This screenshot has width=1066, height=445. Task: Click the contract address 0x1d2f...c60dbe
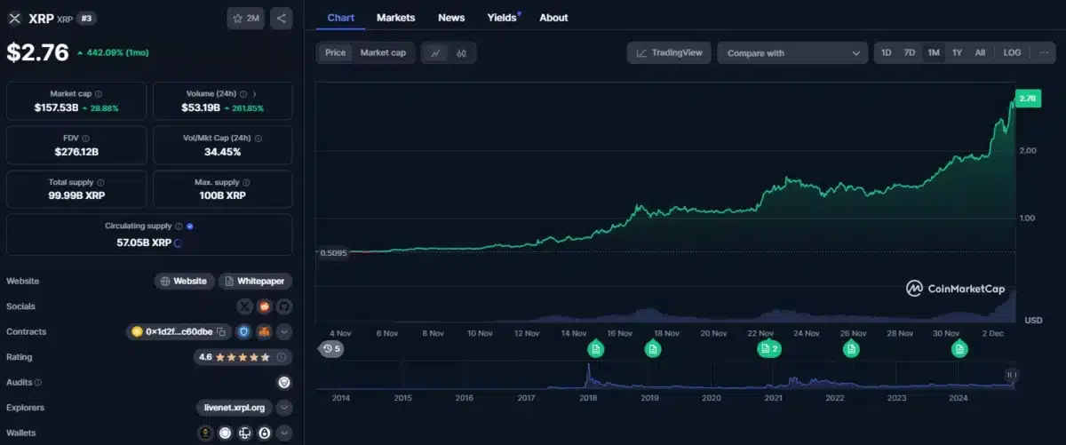[x=180, y=331]
